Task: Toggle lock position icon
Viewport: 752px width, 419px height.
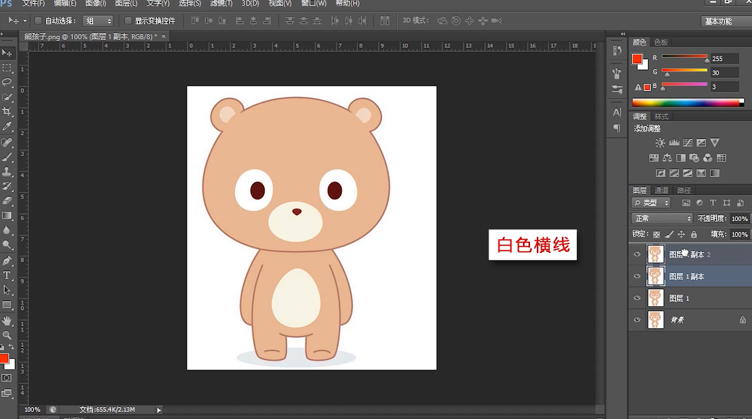Action: click(x=682, y=235)
